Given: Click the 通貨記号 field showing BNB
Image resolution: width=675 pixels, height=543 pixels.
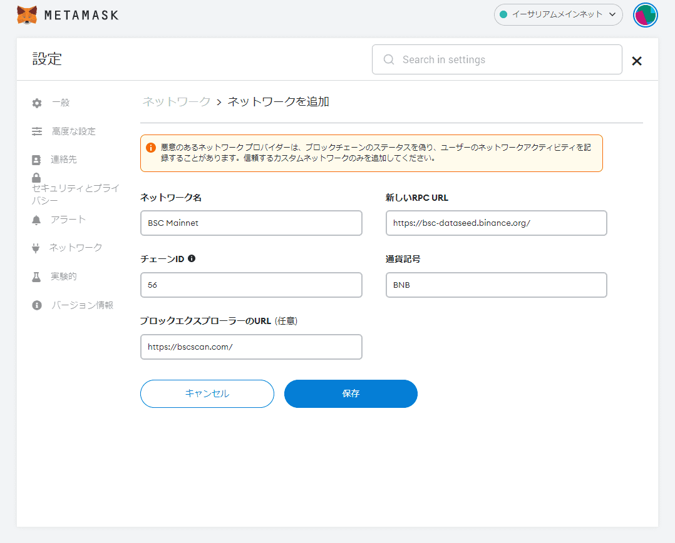Looking at the screenshot, I should (497, 285).
